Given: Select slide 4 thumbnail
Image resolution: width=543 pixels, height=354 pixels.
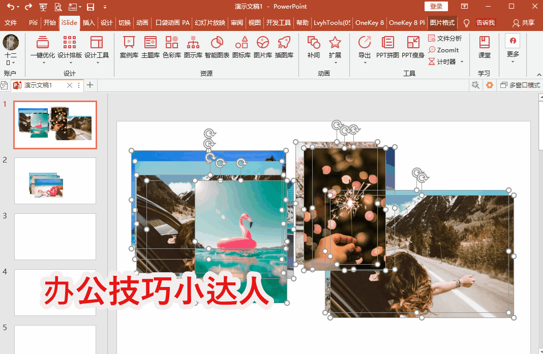Looking at the screenshot, I should pos(55,293).
